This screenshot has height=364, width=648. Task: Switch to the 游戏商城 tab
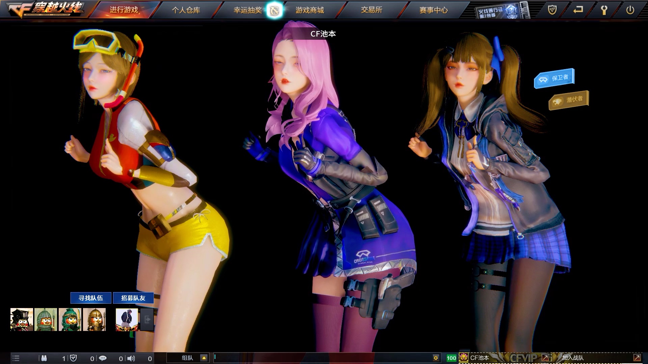pyautogui.click(x=310, y=10)
